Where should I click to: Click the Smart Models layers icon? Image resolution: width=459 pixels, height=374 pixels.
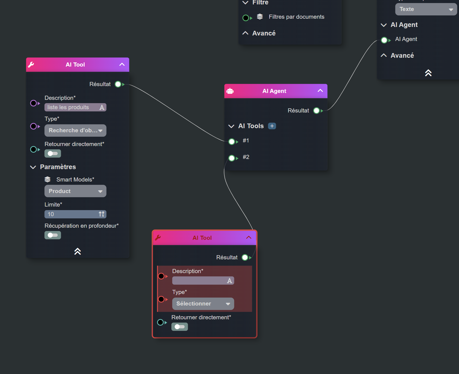(48, 180)
